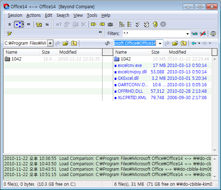Image resolution: width=221 pixels, height=190 pixels.
Task: Open the View menu
Action: click(x=78, y=15)
